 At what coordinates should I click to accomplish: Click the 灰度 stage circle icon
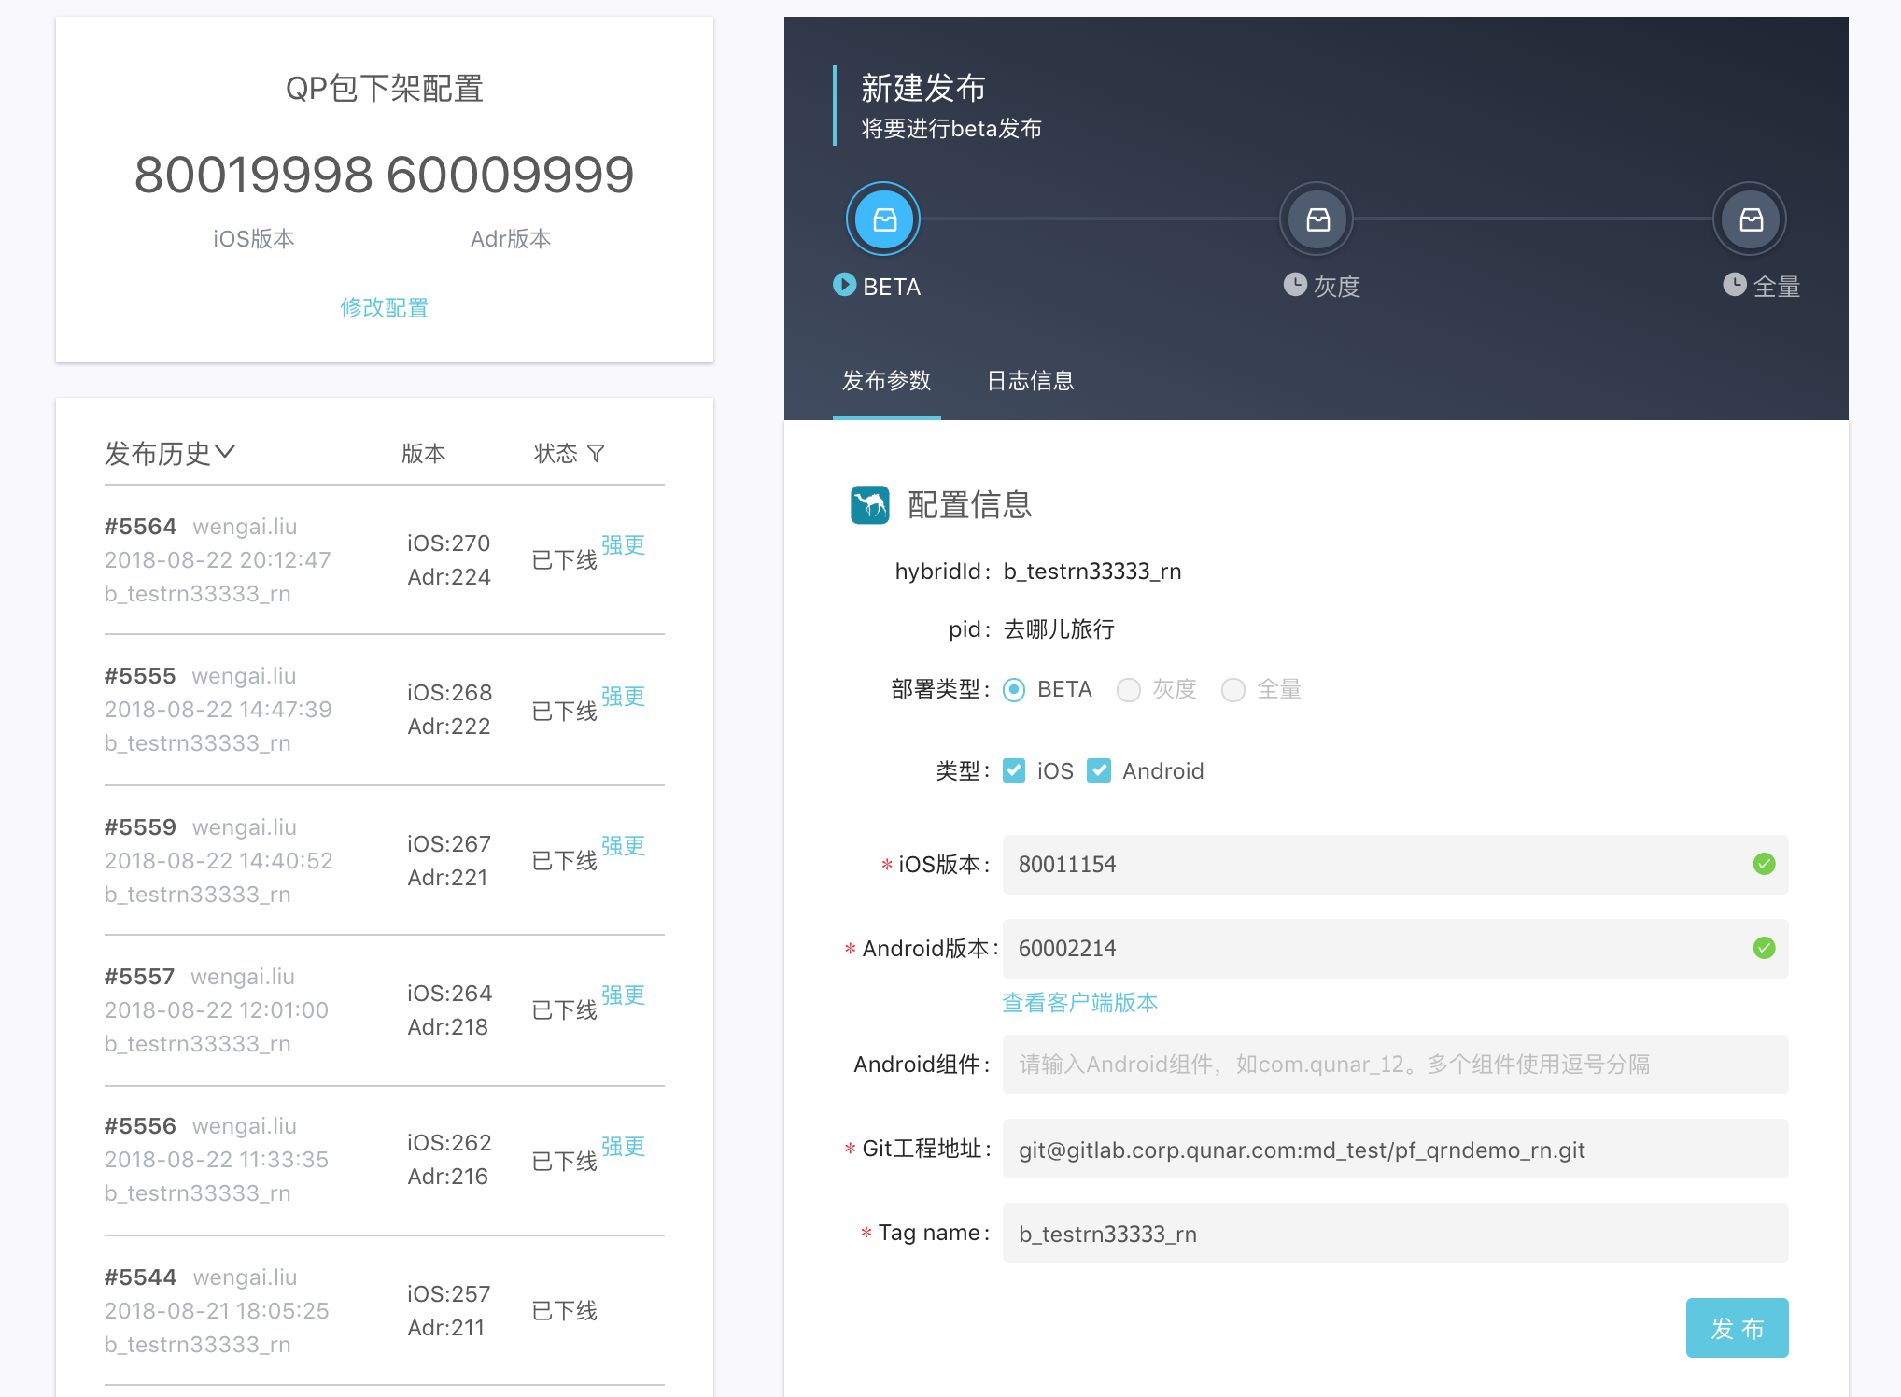point(1317,219)
